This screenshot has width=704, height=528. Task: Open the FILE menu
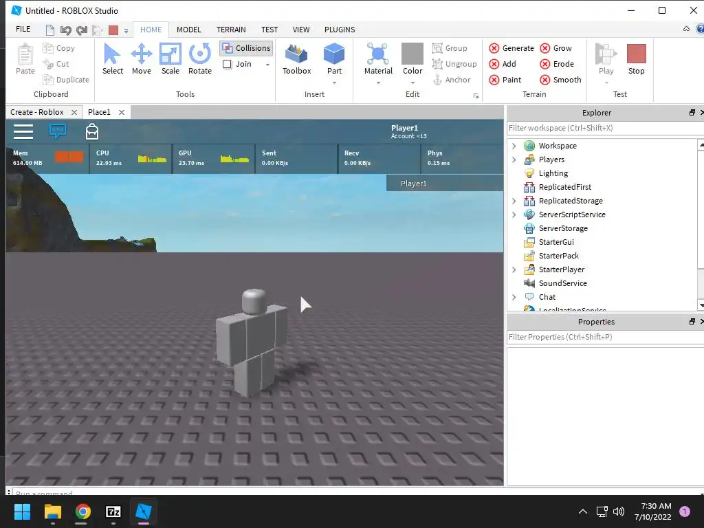23,29
